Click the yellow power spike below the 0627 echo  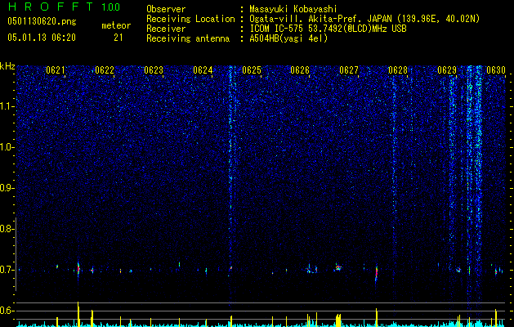[x=377, y=317]
